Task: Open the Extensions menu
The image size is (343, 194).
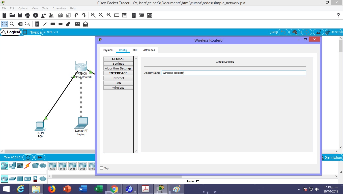Action: [x=59, y=8]
